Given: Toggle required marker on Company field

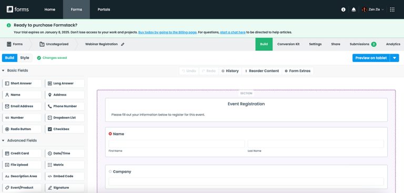Looking at the screenshot, I should click(x=110, y=171).
